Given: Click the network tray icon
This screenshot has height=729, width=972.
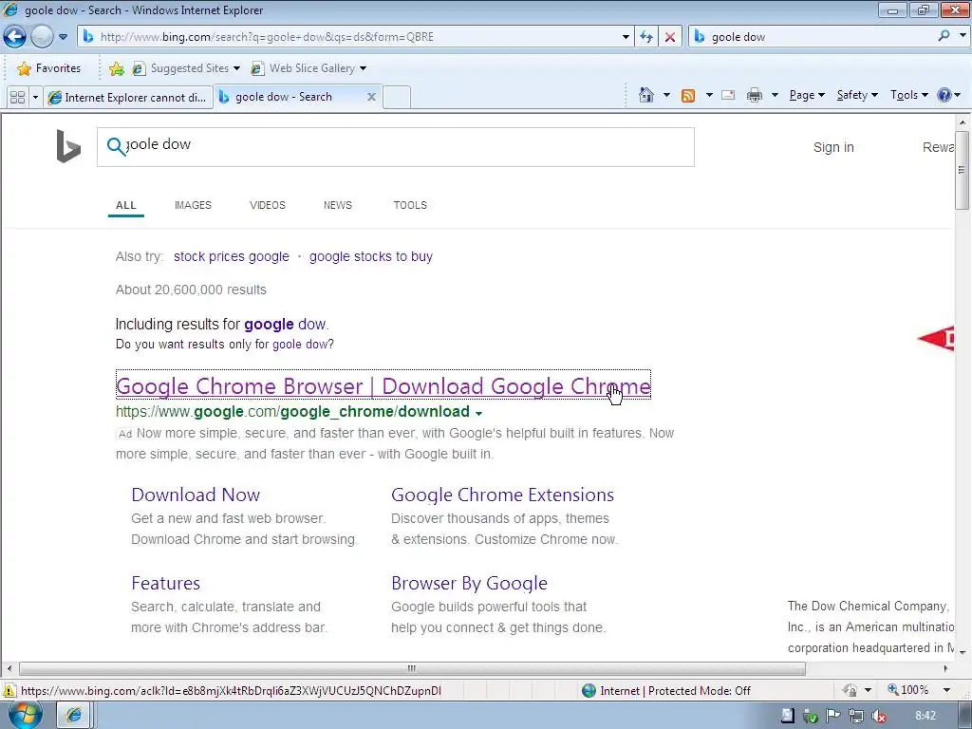Looking at the screenshot, I should pyautogui.click(x=855, y=716).
